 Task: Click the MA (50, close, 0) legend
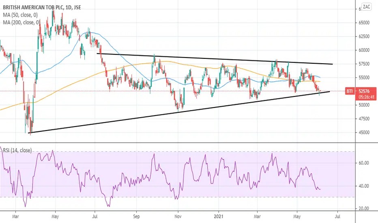pos(20,15)
